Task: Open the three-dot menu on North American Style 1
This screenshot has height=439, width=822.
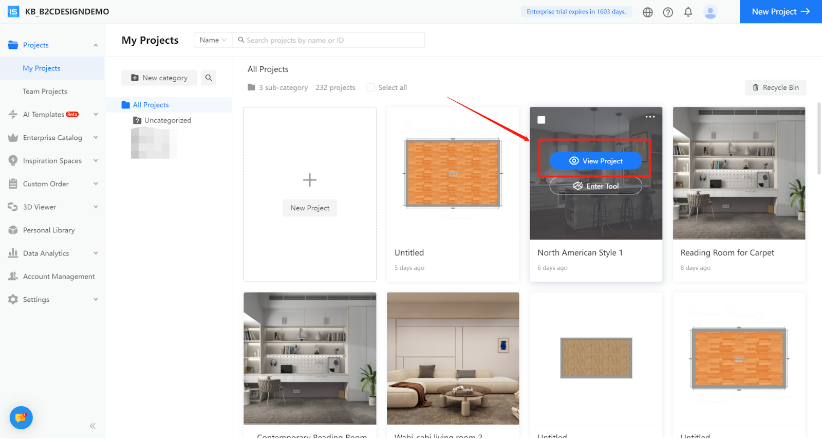Action: tap(650, 117)
